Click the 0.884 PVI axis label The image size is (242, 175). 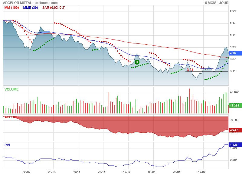click(x=234, y=160)
